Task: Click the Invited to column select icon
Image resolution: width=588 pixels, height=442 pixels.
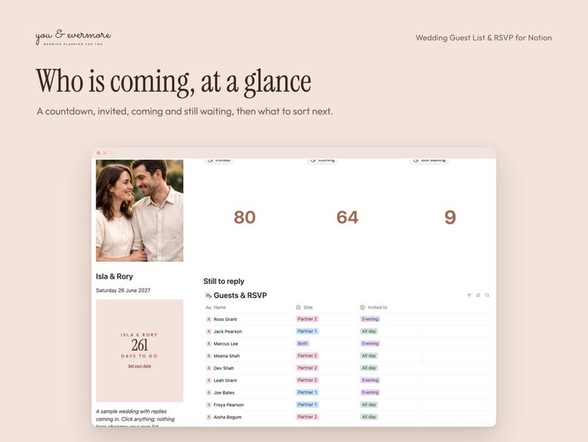Action: click(363, 307)
